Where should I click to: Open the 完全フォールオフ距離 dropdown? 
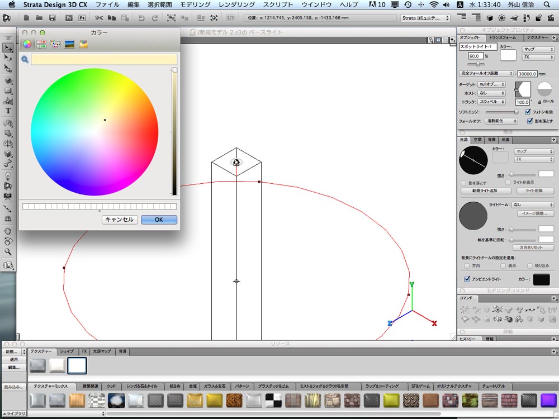(486, 73)
